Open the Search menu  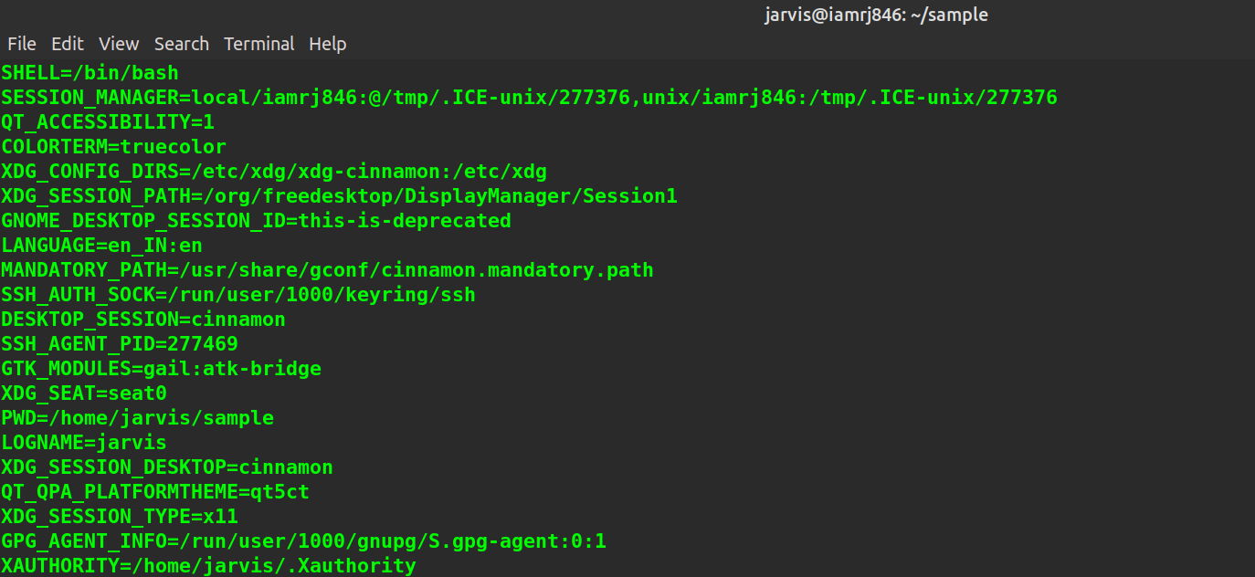pos(181,44)
